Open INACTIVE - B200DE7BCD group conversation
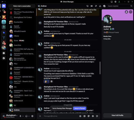Viewport: 134px width, 120px height. [22, 77]
